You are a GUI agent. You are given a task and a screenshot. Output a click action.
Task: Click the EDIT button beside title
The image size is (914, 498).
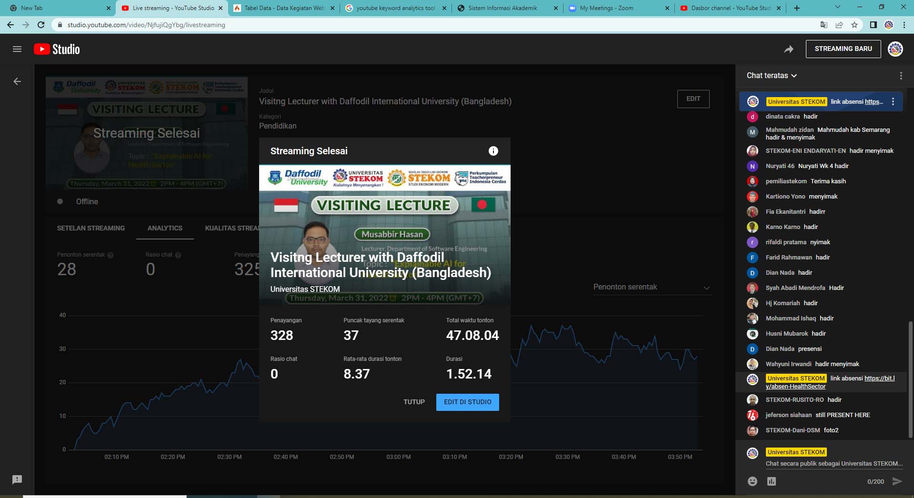693,99
